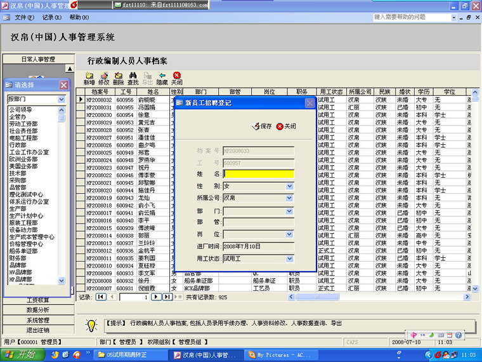
Task: Go to the first record button
Action: 101,297
